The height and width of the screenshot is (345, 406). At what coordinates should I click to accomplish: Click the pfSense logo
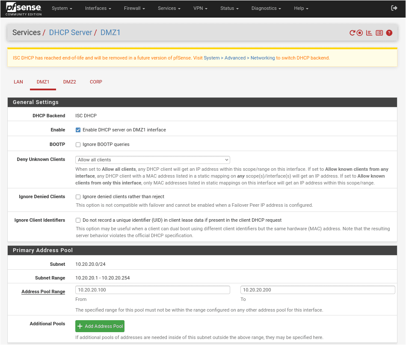pyautogui.click(x=24, y=9)
